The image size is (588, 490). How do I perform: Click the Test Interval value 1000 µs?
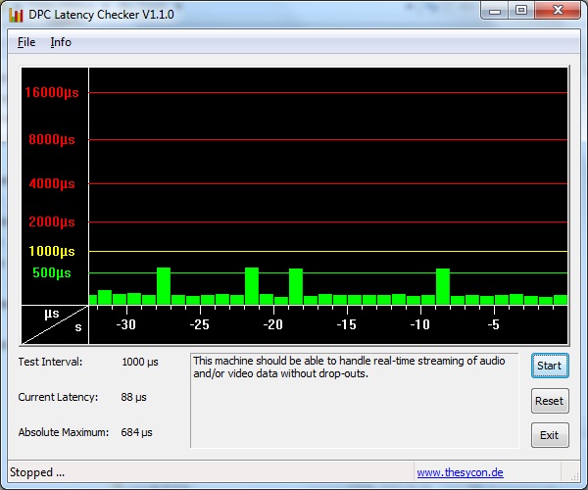pos(140,362)
